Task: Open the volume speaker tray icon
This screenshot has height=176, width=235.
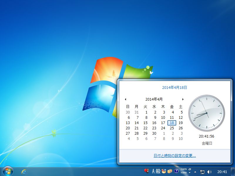Action: (209, 172)
